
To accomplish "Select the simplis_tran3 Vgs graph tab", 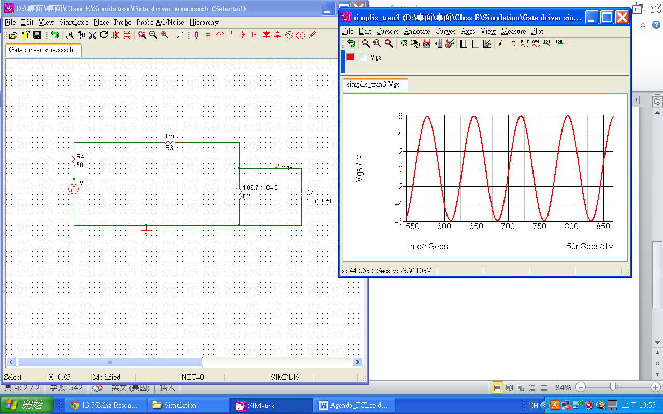I will 373,85.
